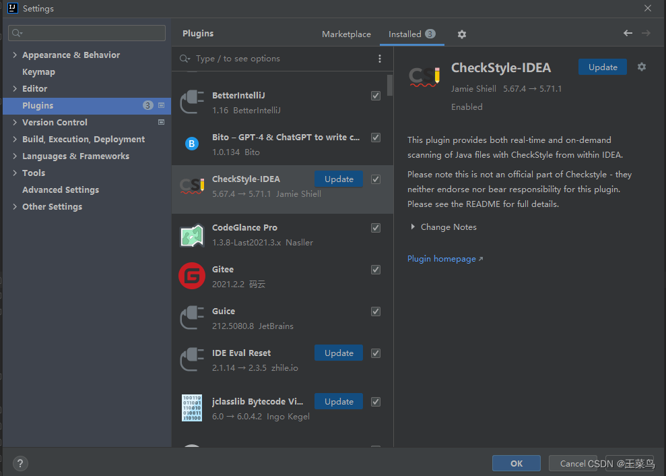Switch to the Marketplace tab
Screen dimensions: 666x476
coord(346,34)
